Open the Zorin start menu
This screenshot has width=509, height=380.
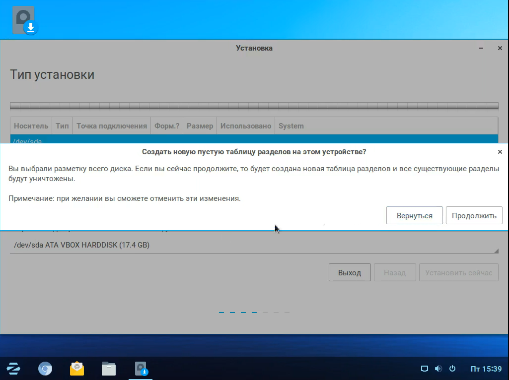(13, 369)
